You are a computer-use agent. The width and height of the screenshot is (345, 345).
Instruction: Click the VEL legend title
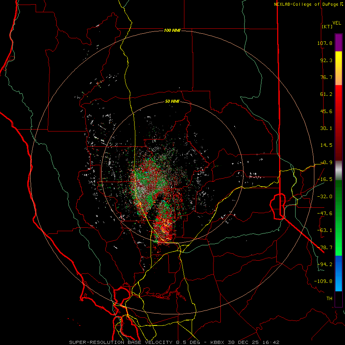point(337,23)
